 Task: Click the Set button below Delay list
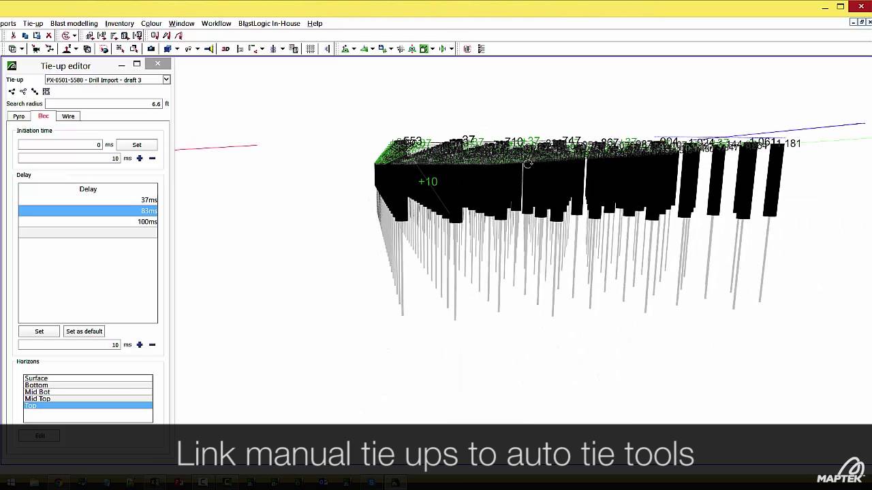point(40,331)
